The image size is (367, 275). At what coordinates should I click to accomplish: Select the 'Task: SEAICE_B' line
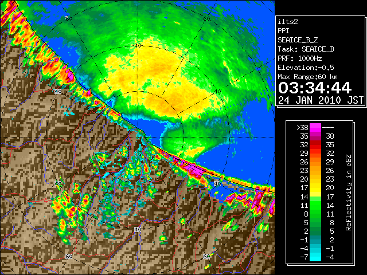(x=306, y=49)
